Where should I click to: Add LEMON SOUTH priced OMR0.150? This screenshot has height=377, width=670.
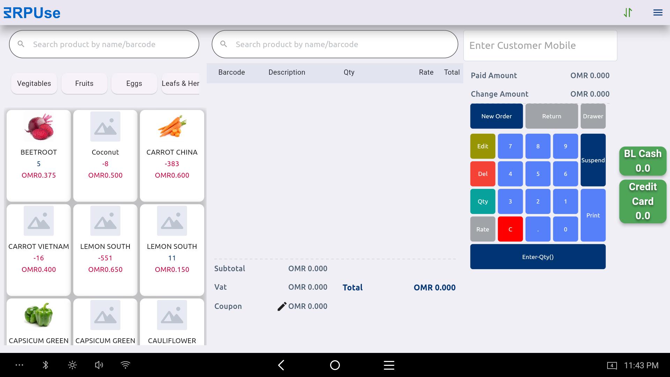coord(172,250)
